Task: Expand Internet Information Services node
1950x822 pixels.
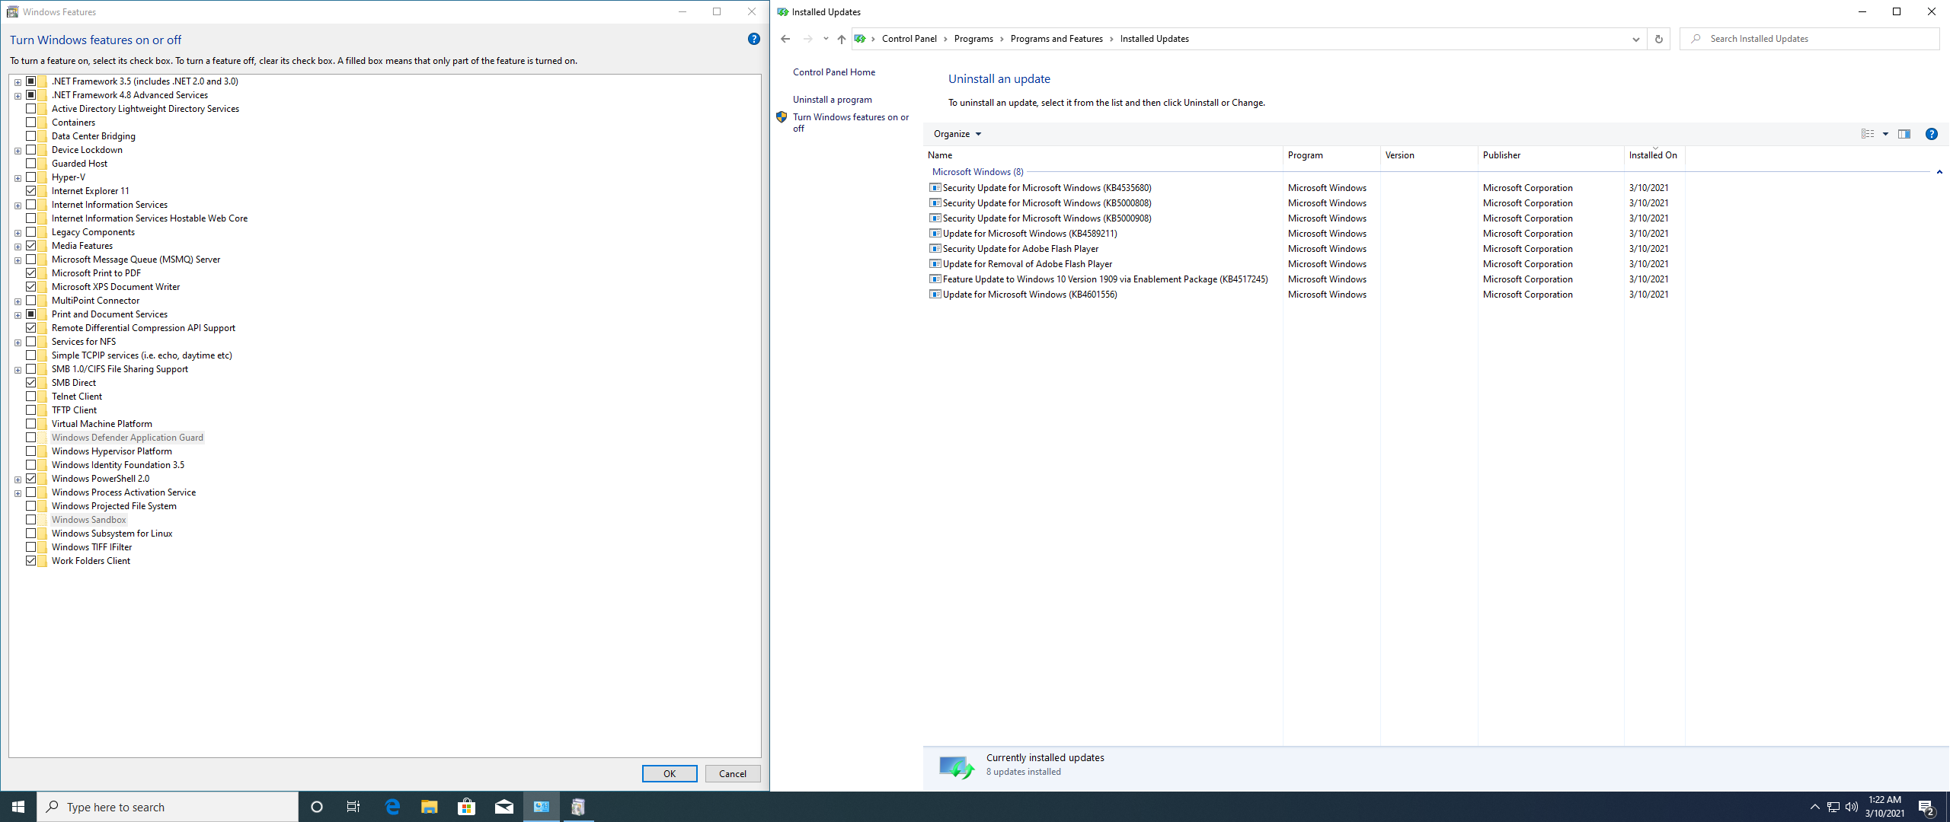Action: tap(18, 205)
